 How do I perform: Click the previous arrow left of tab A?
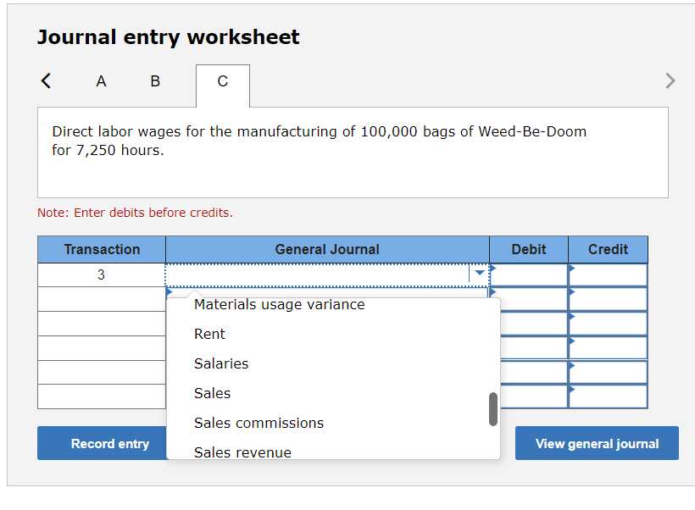point(46,81)
